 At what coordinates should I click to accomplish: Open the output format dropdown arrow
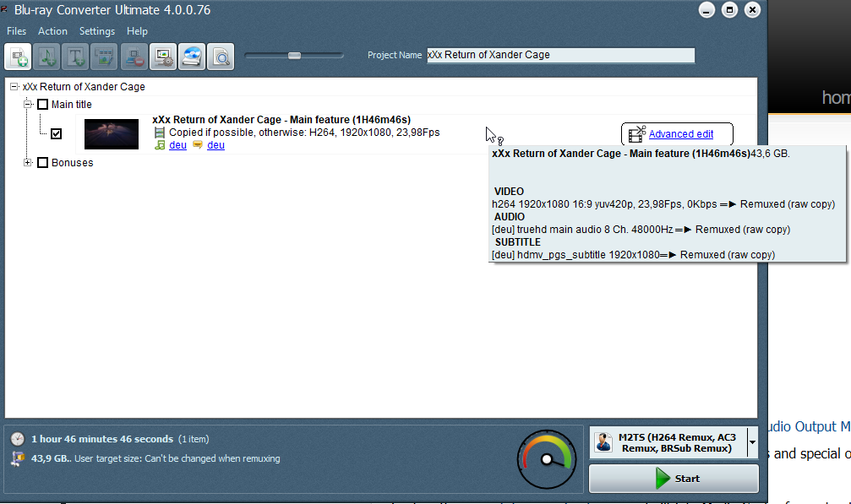point(752,442)
